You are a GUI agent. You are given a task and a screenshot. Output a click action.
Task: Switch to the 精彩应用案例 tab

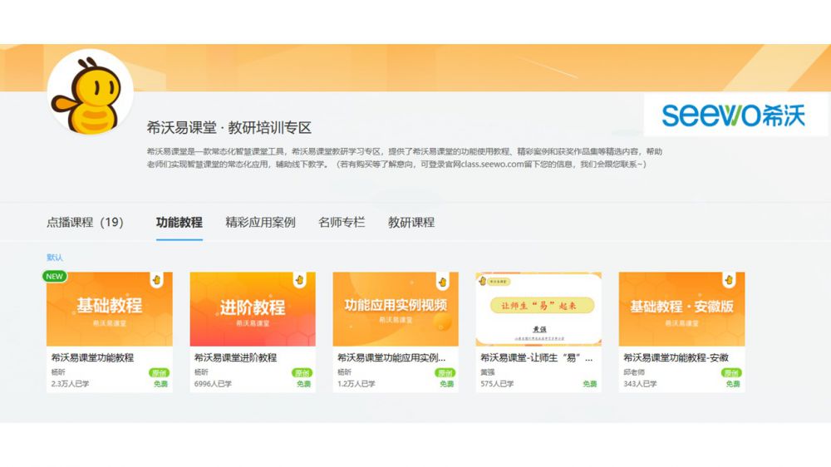[x=260, y=223]
